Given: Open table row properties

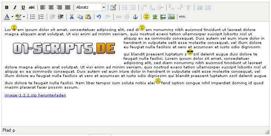Looking at the screenshot, I should (125, 8).
